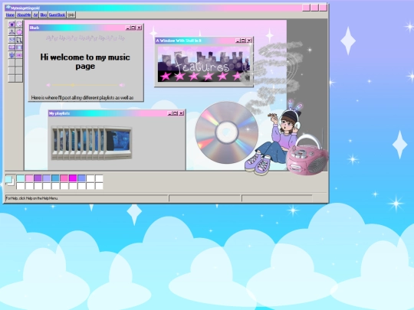Image resolution: width=414 pixels, height=310 pixels.
Task: Select the purple cassette icon below controller icon
Action: coord(11,47)
